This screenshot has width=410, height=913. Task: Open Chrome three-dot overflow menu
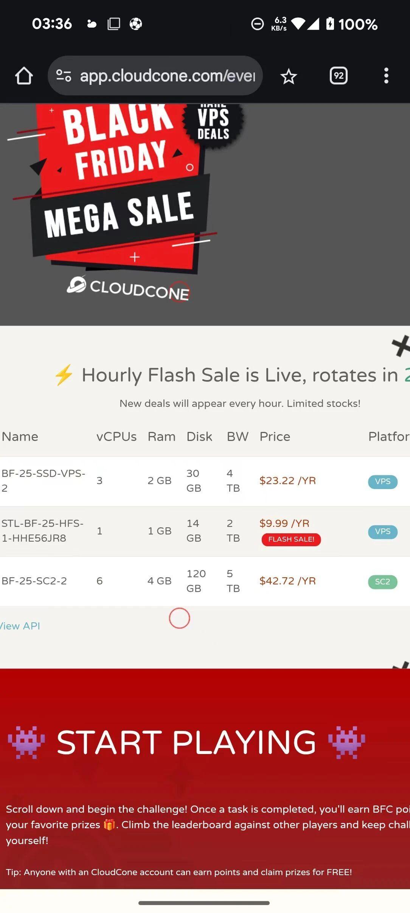tap(386, 76)
